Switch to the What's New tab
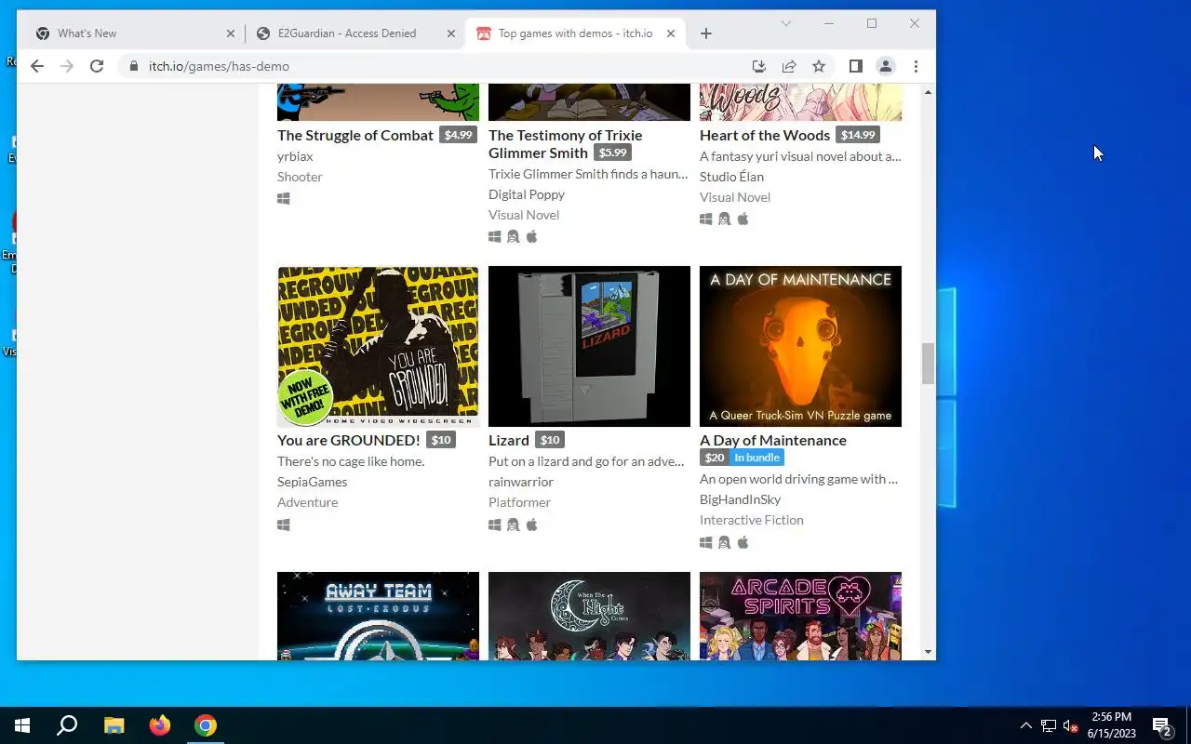This screenshot has height=744, width=1191. 135,33
